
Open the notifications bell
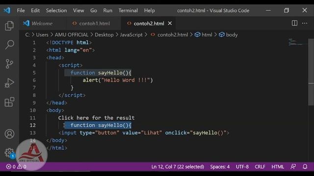click(305, 166)
